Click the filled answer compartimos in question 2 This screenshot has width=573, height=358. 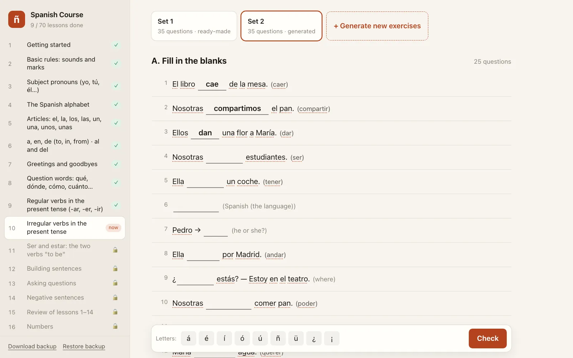coord(237,109)
